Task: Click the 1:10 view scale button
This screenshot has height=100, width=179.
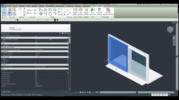Action: [76, 92]
